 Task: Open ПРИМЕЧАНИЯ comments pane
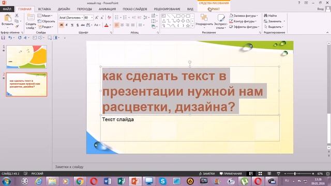tap(231, 174)
